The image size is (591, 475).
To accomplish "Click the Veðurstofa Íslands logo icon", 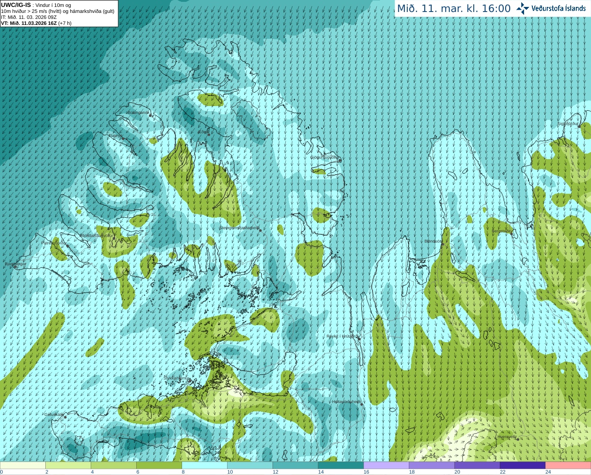I will [523, 8].
